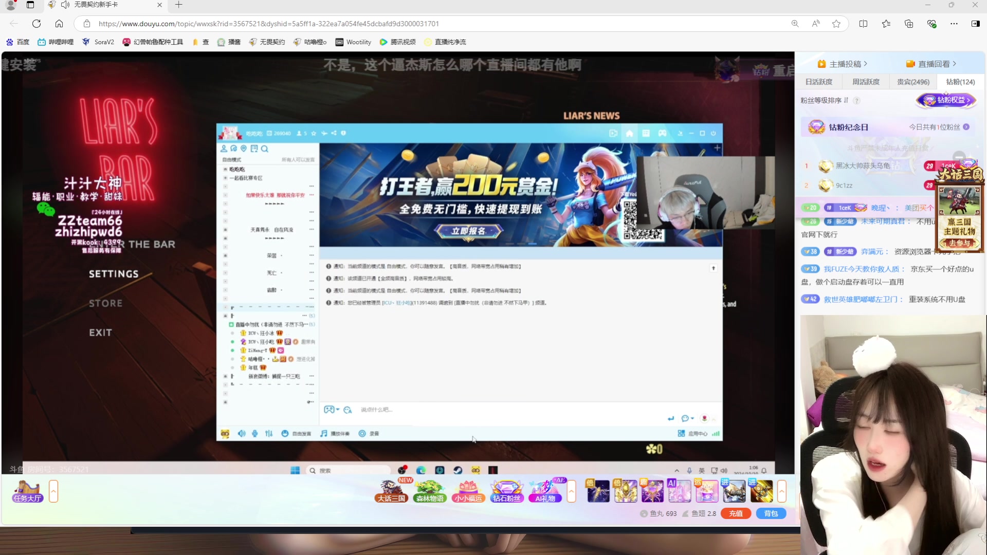Open the audio mixer sliders control
This screenshot has width=987, height=555.
(269, 433)
